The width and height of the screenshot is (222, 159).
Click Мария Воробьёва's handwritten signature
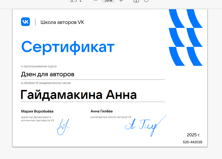pyautogui.click(x=63, y=127)
